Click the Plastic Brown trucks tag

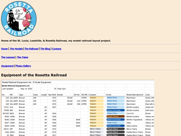[116, 117]
